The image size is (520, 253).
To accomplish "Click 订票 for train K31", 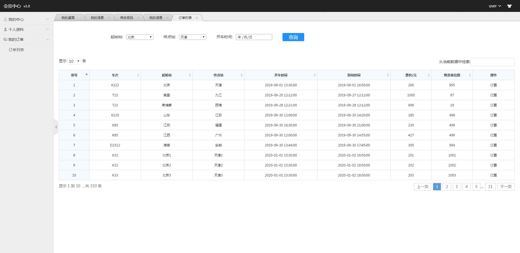I will tap(493, 155).
